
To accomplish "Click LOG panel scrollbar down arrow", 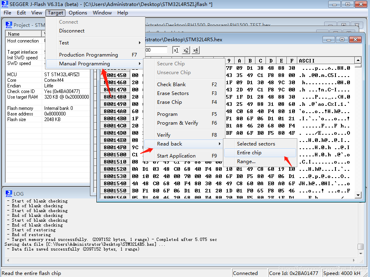I will coord(361,254).
